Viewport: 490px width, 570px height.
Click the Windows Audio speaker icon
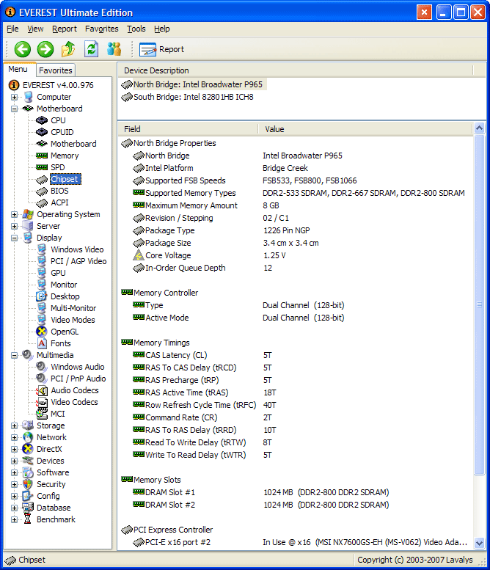[x=42, y=367]
